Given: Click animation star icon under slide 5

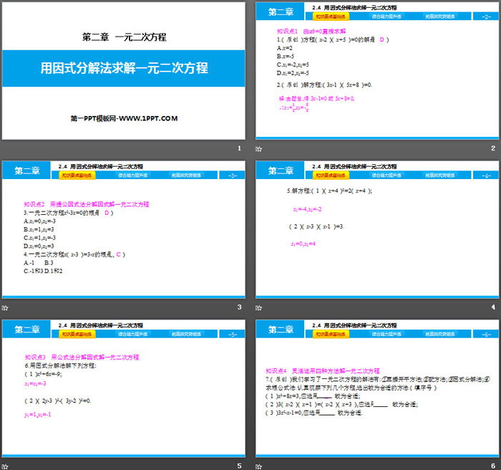Looking at the screenshot, I should tap(5, 466).
